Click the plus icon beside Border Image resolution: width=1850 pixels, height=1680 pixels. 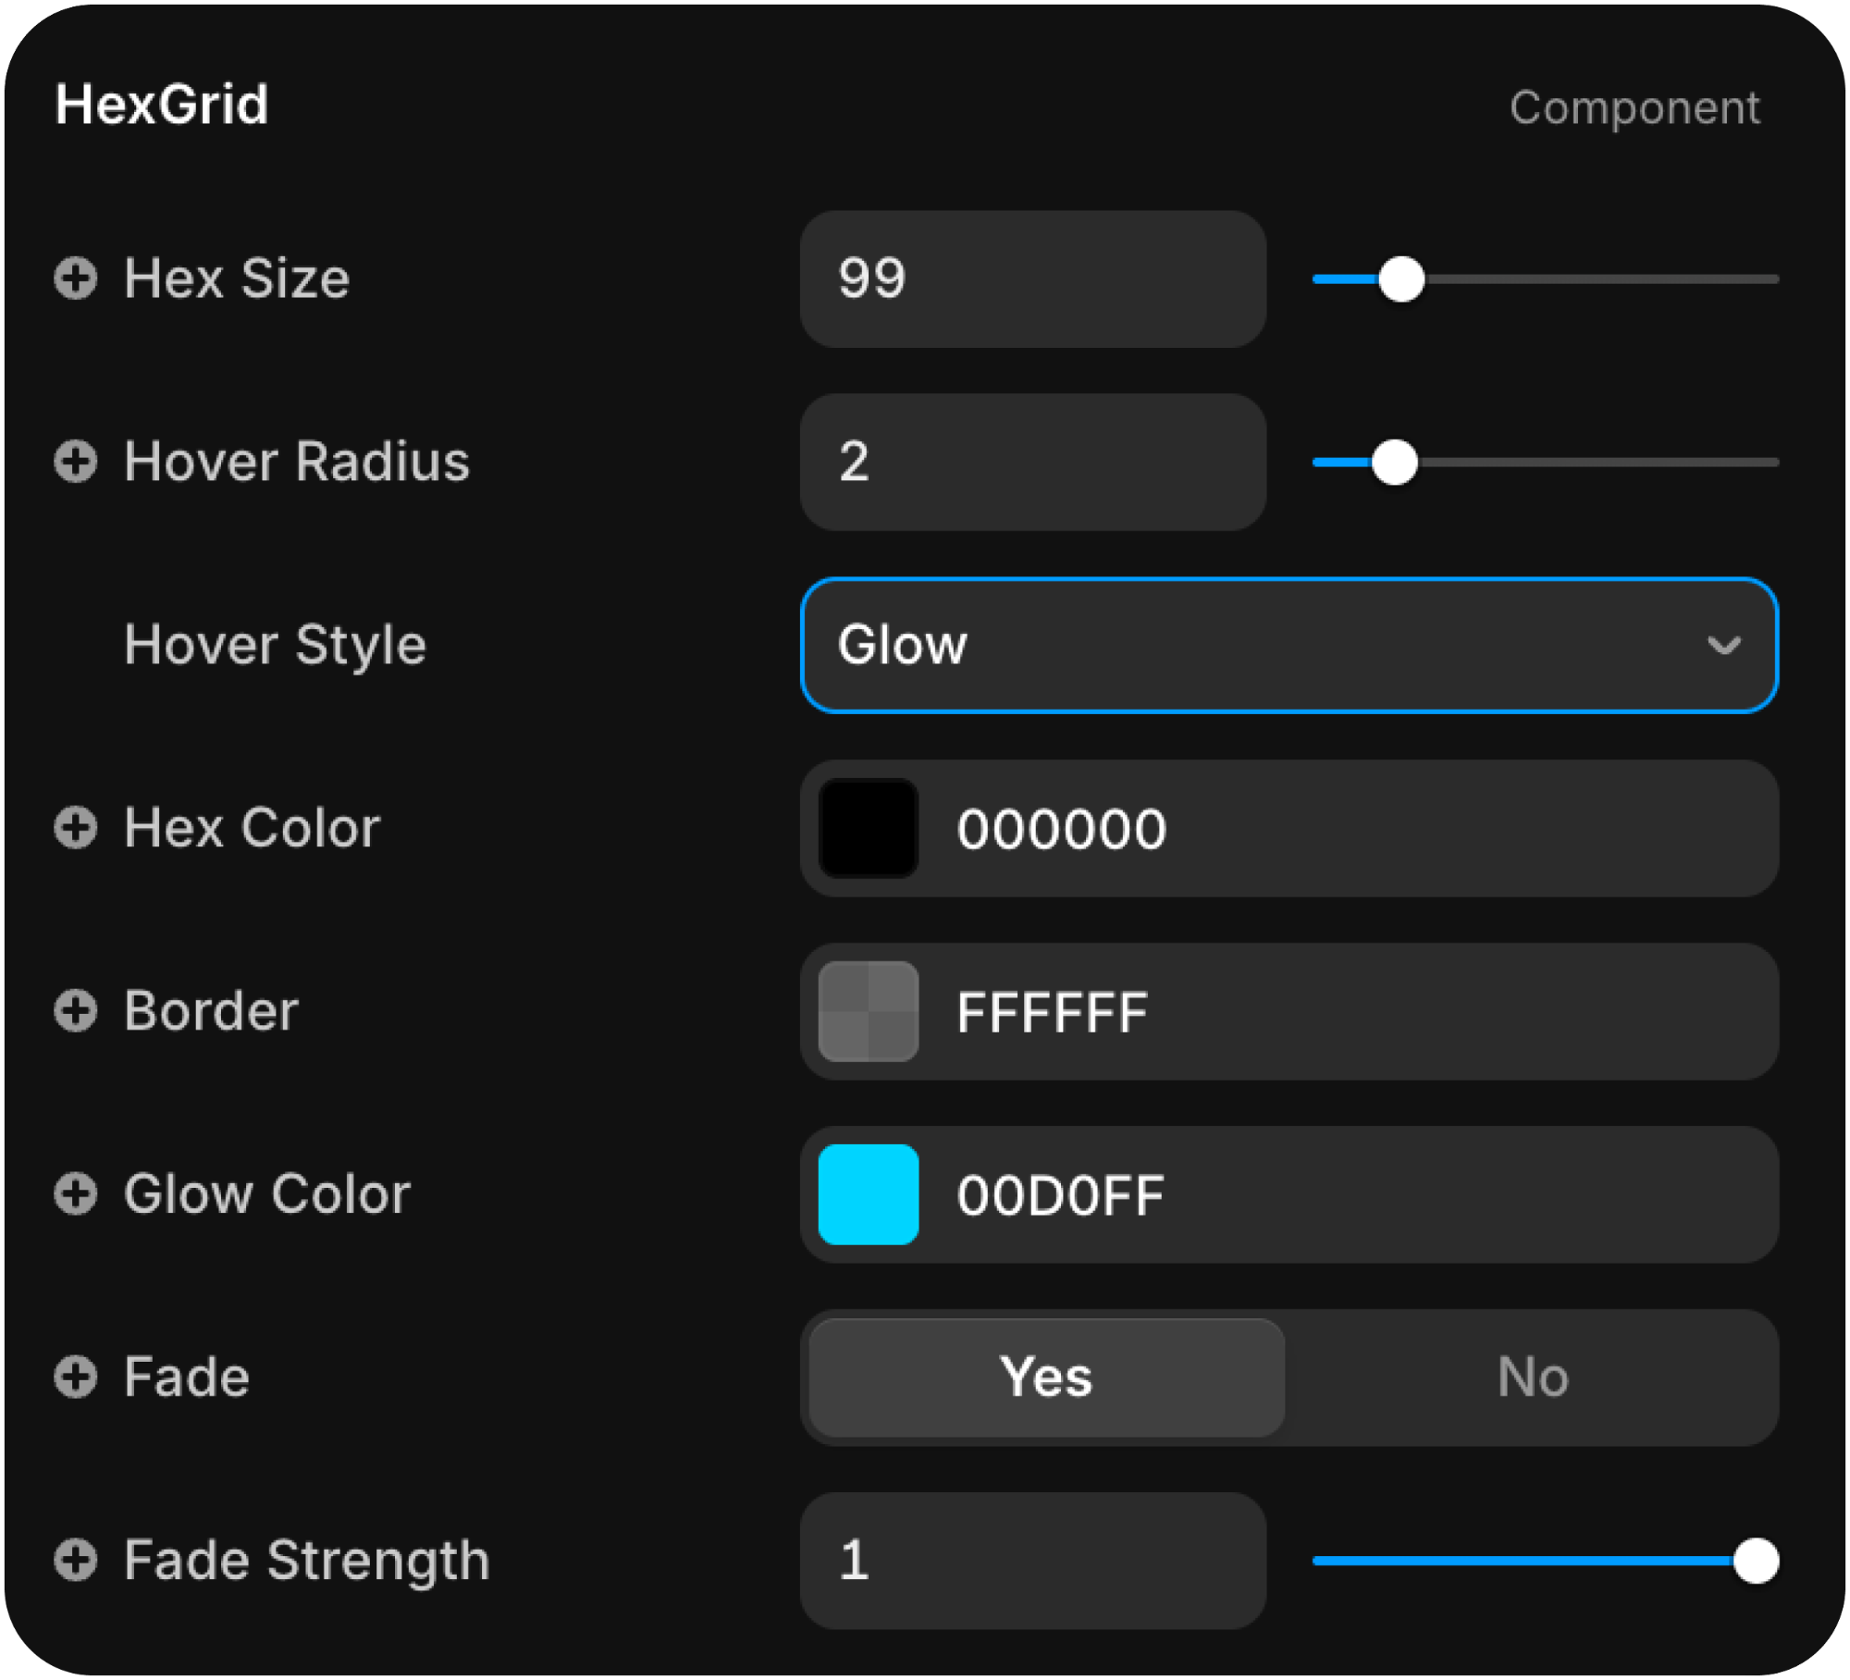click(75, 1010)
